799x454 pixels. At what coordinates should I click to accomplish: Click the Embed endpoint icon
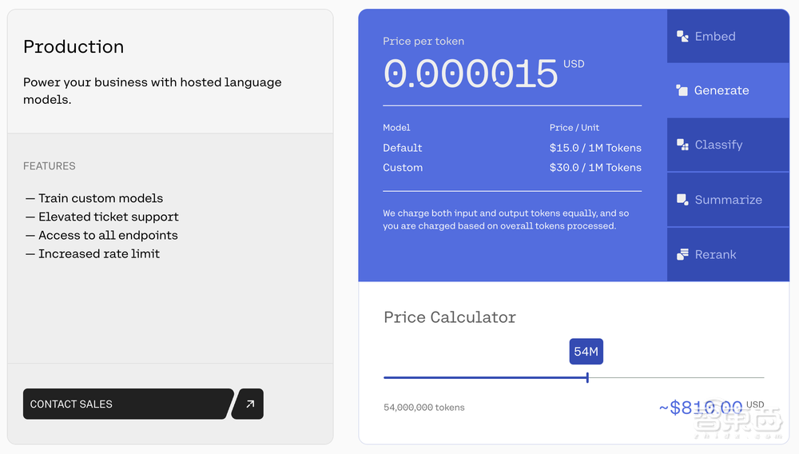[x=682, y=36]
